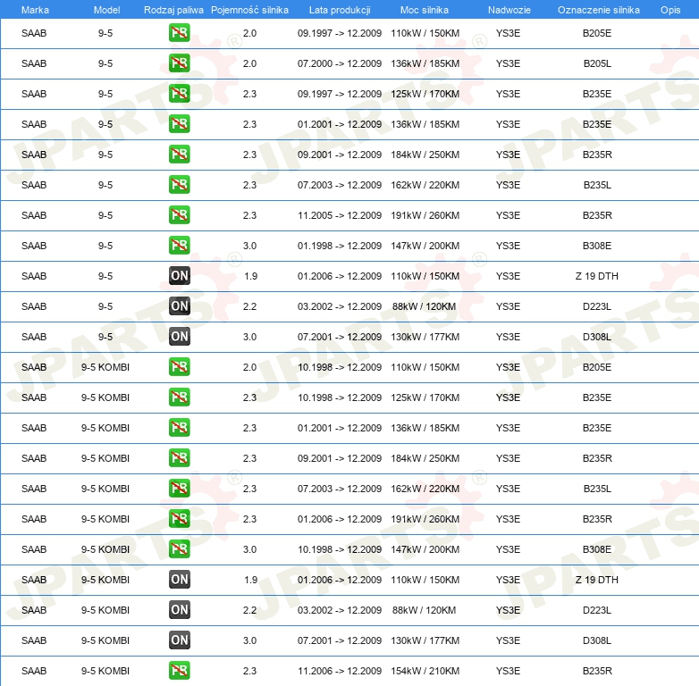Select the B235L engine code in the 9-5 sedan row
Image resolution: width=699 pixels, height=686 pixels.
[597, 185]
